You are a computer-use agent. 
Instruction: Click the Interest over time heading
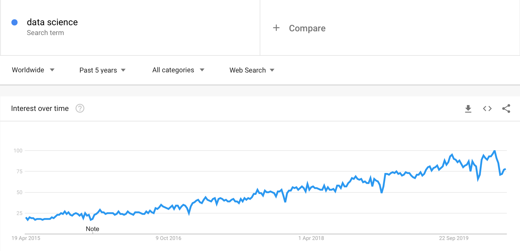pos(40,108)
